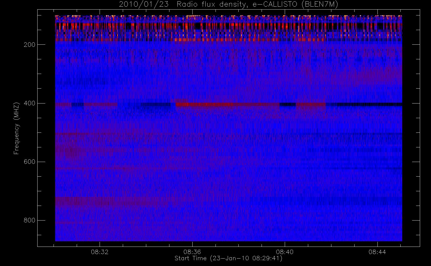Click the 200 frequency tick label
Image resolution: width=431 pixels, height=266 pixels.
tap(29, 45)
